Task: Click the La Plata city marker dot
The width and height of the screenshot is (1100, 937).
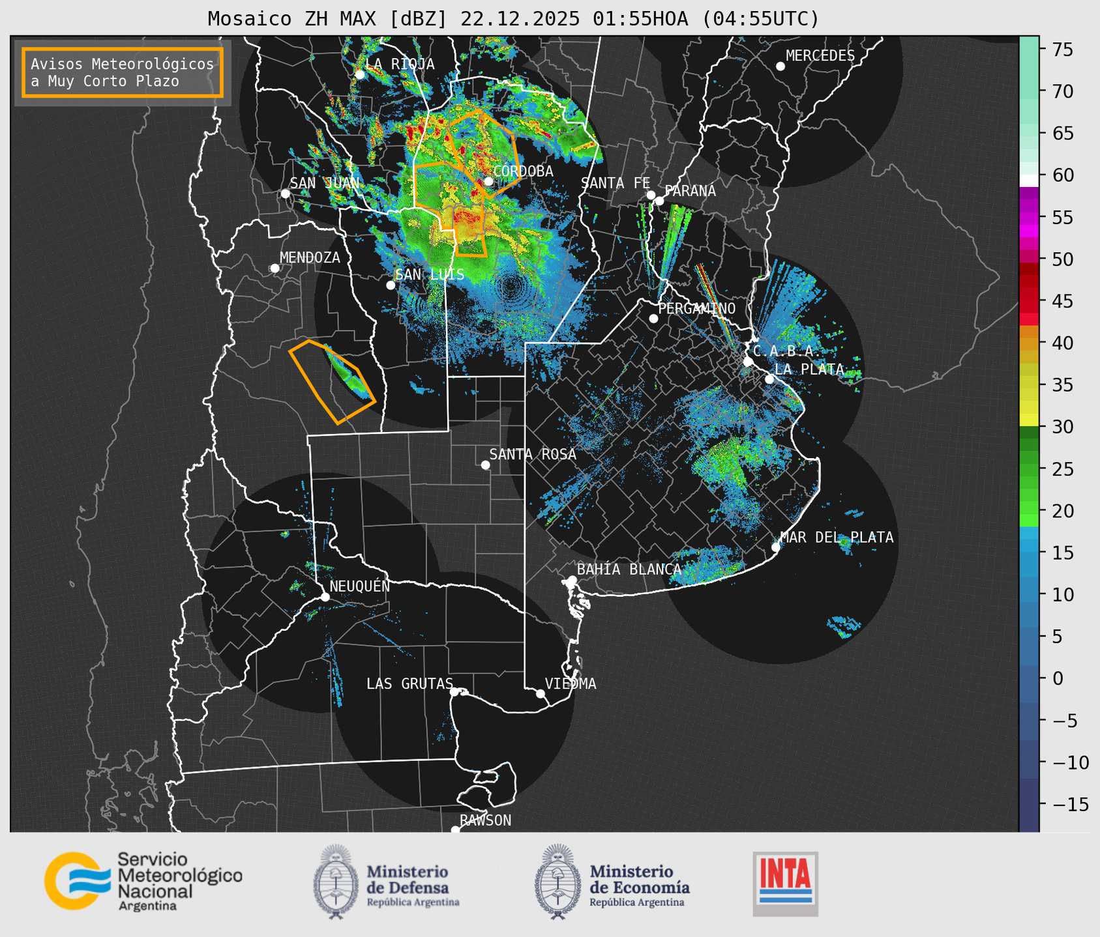Action: pyautogui.click(x=769, y=379)
